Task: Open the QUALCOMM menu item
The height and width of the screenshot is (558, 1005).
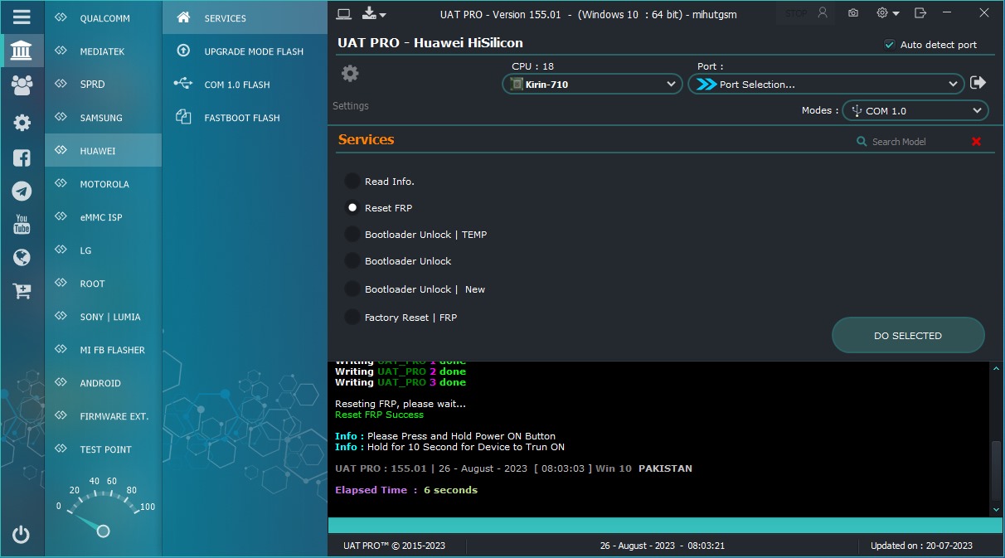Action: (x=104, y=17)
